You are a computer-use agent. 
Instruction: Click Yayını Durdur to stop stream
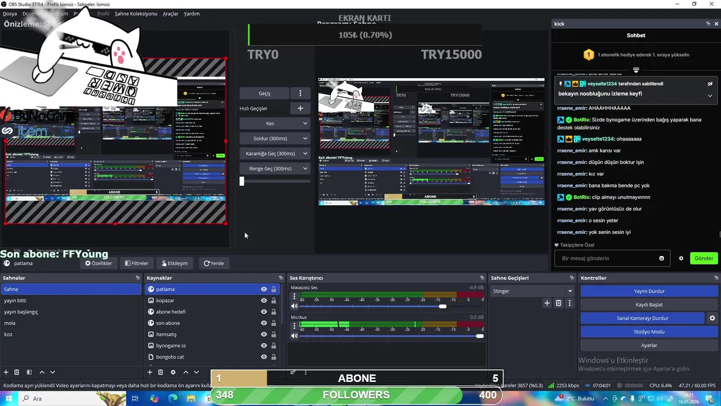(x=649, y=291)
